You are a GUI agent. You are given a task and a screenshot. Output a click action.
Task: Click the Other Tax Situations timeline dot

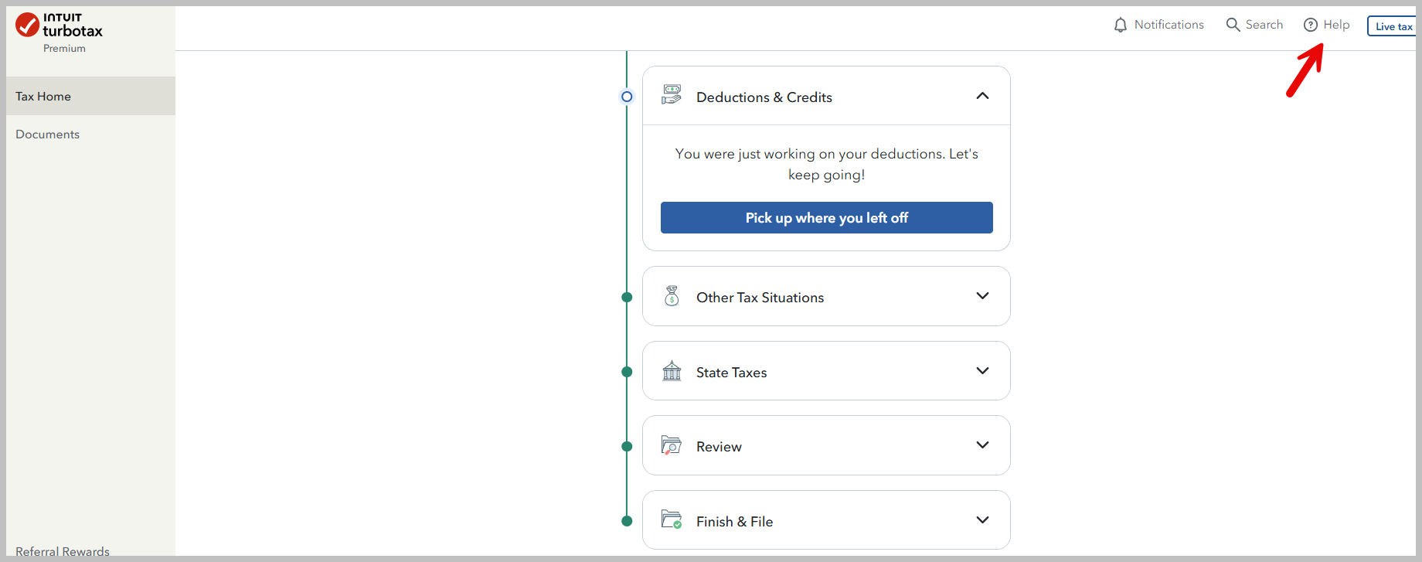click(627, 298)
